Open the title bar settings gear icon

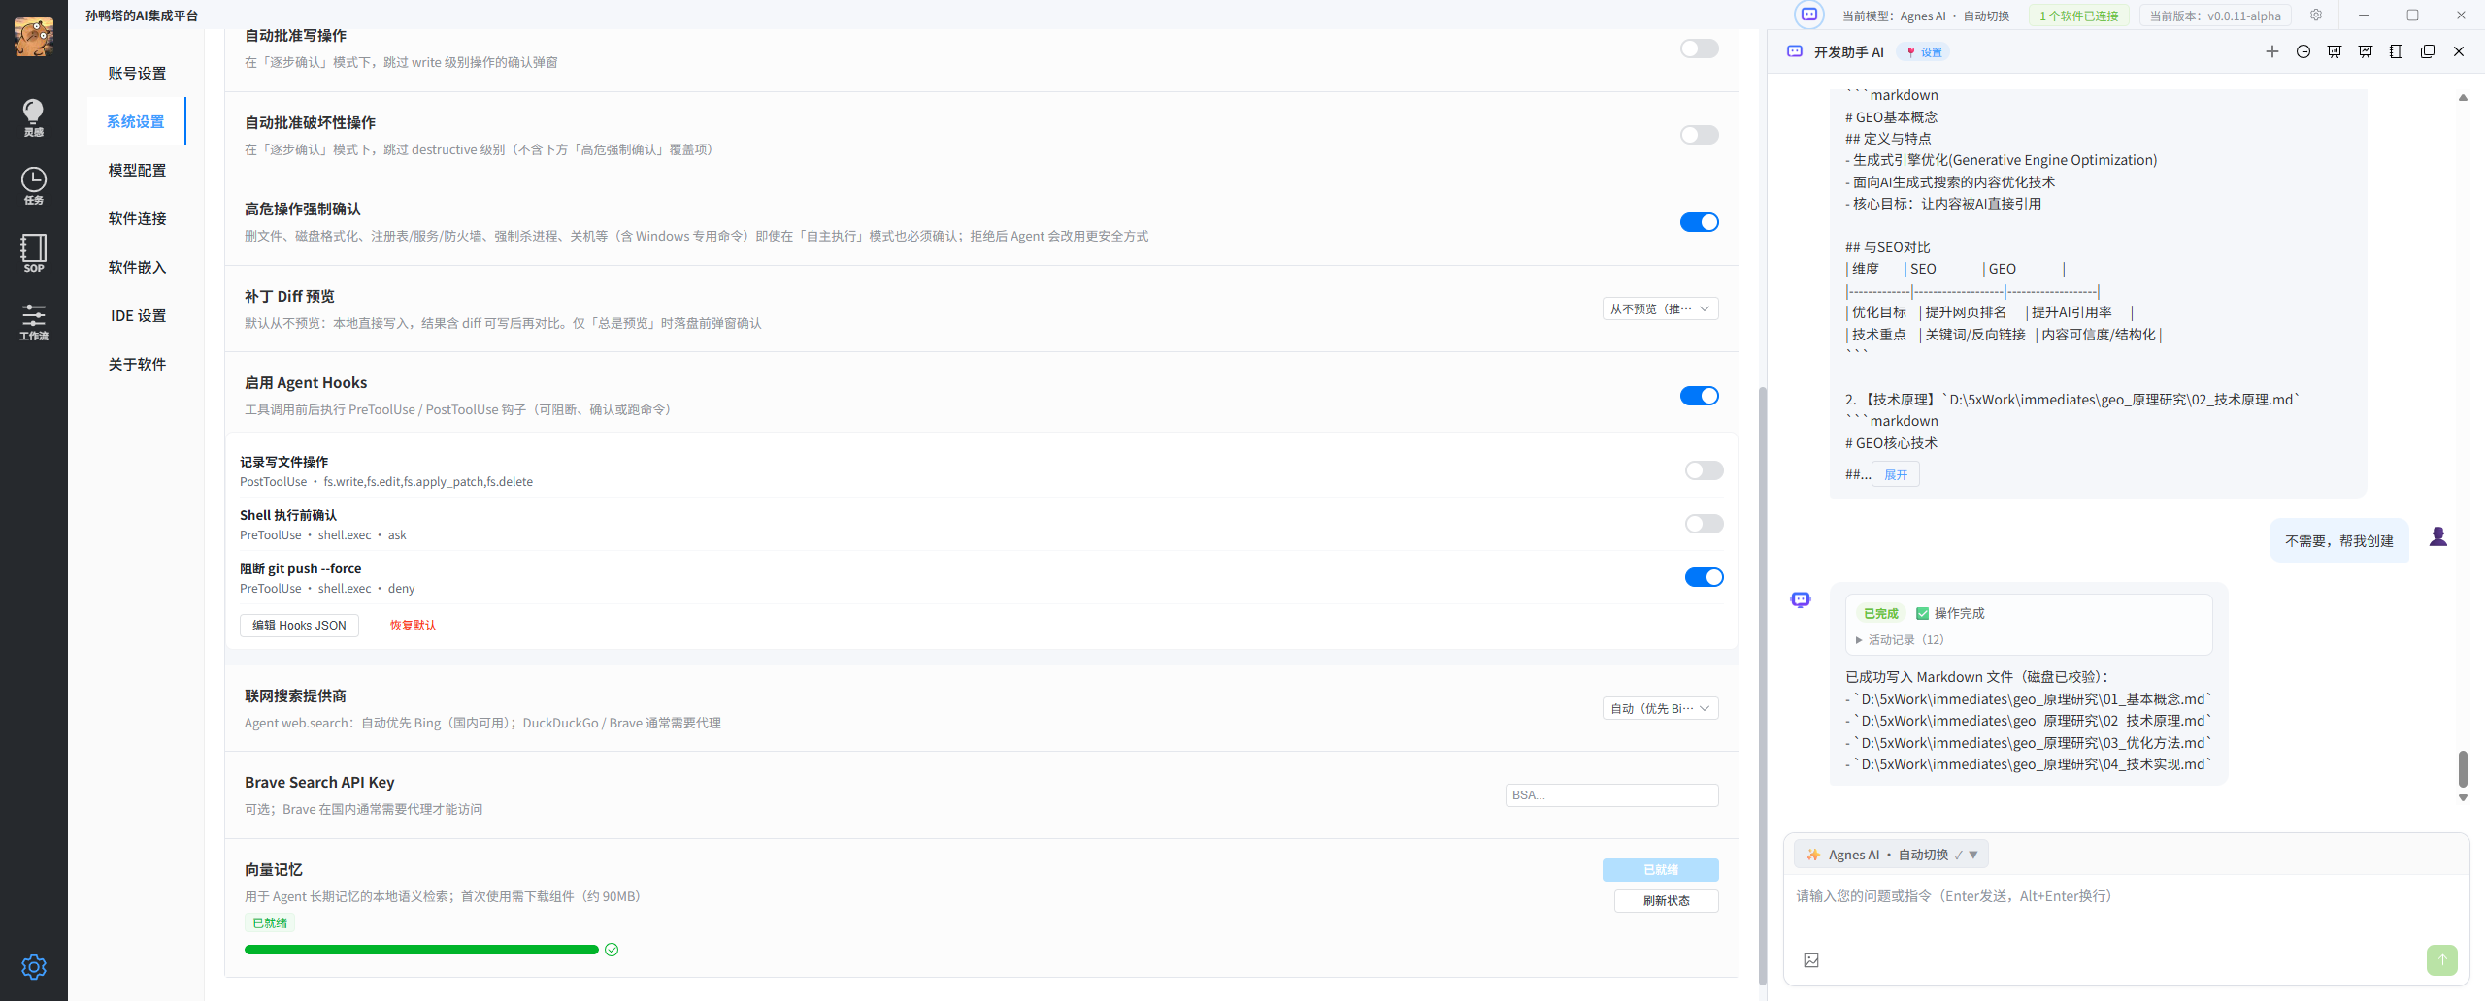point(2316,15)
